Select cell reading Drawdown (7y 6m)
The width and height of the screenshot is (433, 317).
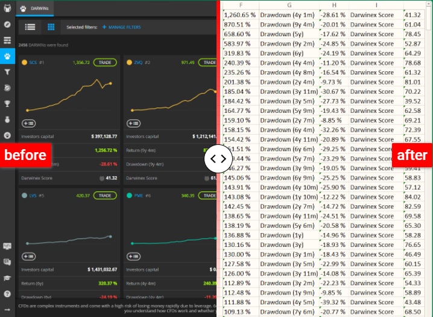[289, 312]
